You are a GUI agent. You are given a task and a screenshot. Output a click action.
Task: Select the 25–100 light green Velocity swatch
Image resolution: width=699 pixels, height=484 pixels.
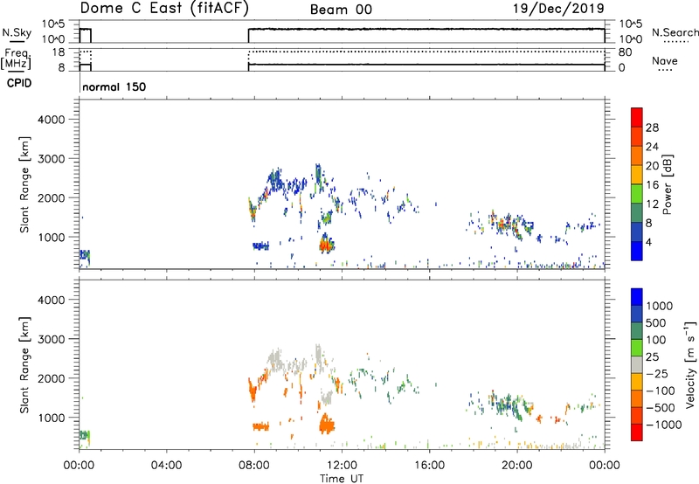click(x=637, y=348)
